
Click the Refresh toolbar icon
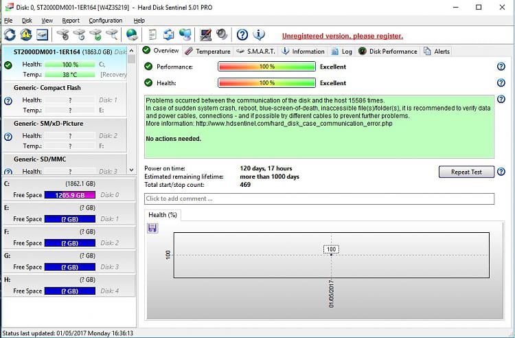[10, 34]
